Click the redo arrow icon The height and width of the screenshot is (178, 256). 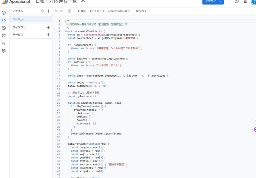coord(61,11)
